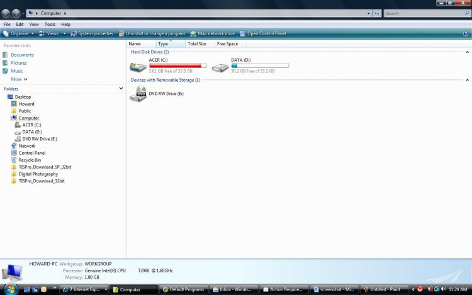Screen dimensions: 472x295
Task: Select the DATA (D:) drive icon
Action: (220, 67)
